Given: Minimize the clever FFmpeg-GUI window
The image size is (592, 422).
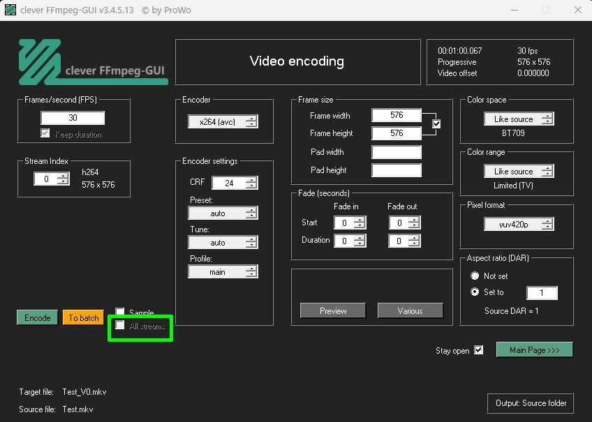Looking at the screenshot, I should (515, 10).
